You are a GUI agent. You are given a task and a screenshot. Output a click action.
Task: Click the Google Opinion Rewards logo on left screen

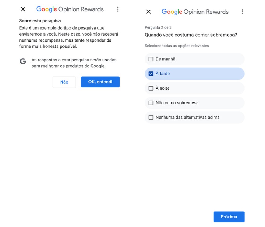pyautogui.click(x=70, y=9)
